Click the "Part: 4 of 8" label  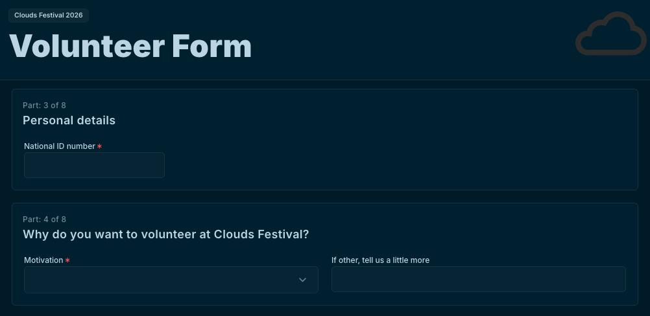point(44,220)
